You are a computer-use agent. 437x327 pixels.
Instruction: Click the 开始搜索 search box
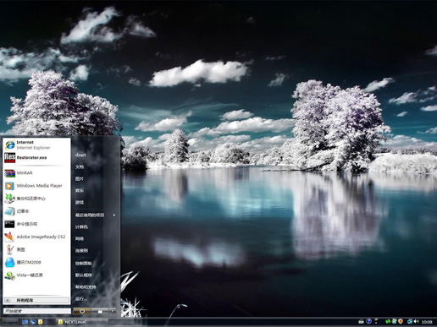click(x=36, y=311)
